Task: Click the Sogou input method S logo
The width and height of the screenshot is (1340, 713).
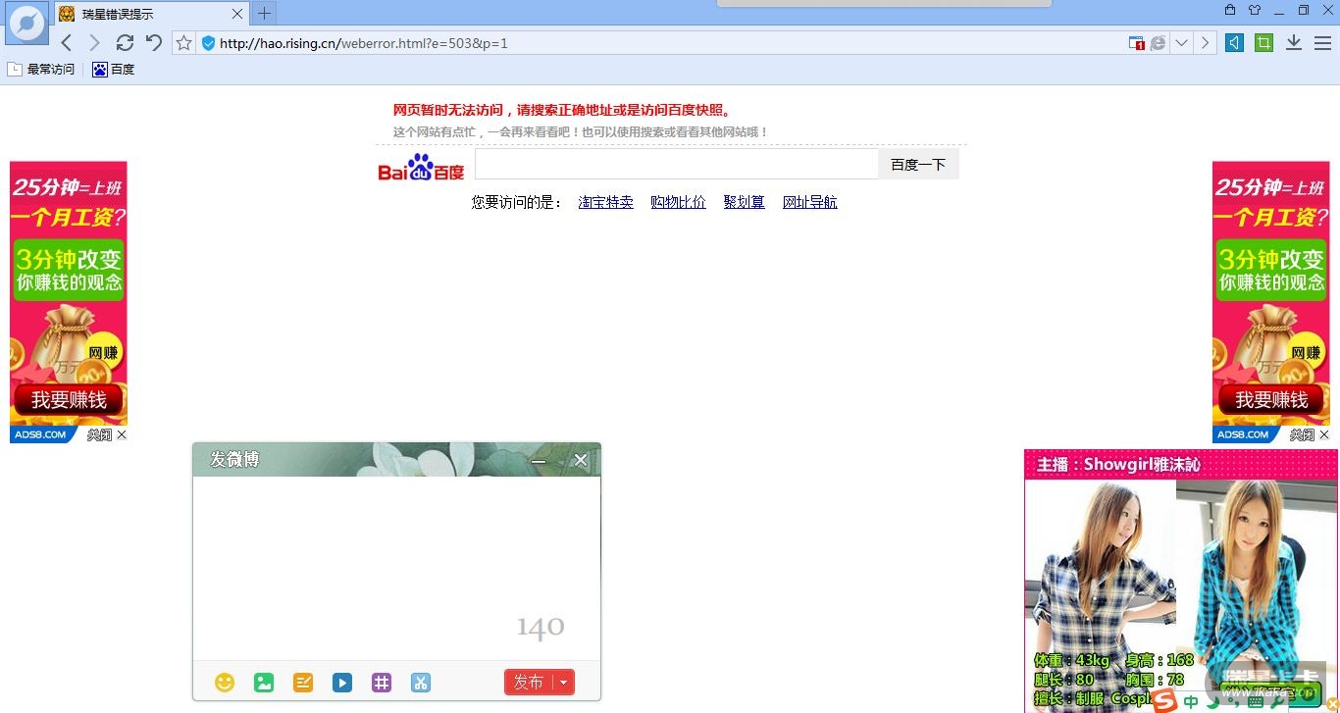Action: point(1164,700)
